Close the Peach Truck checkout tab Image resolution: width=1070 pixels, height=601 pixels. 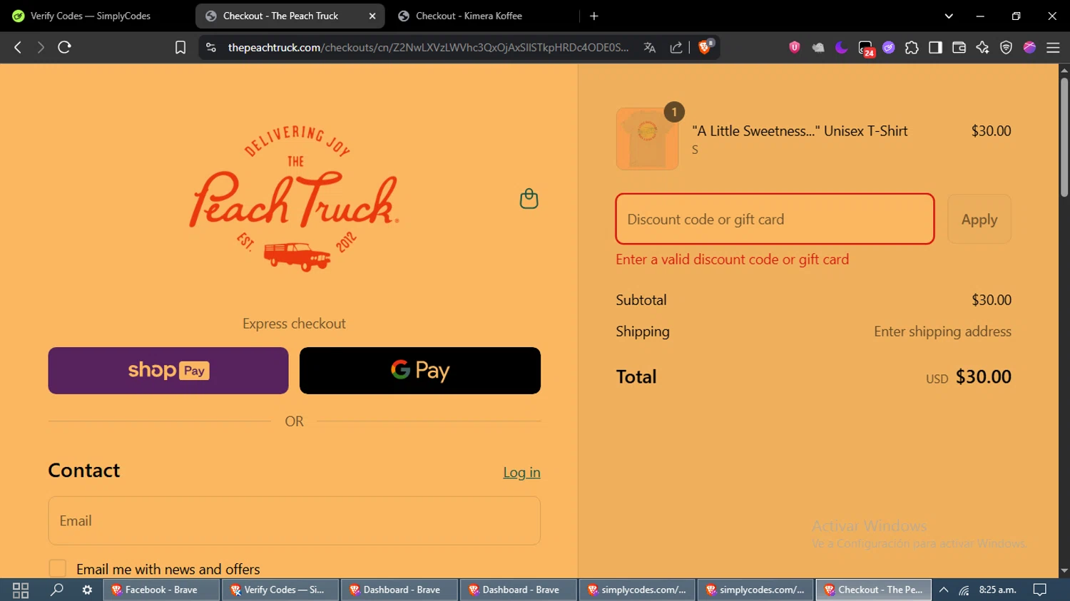pyautogui.click(x=372, y=16)
